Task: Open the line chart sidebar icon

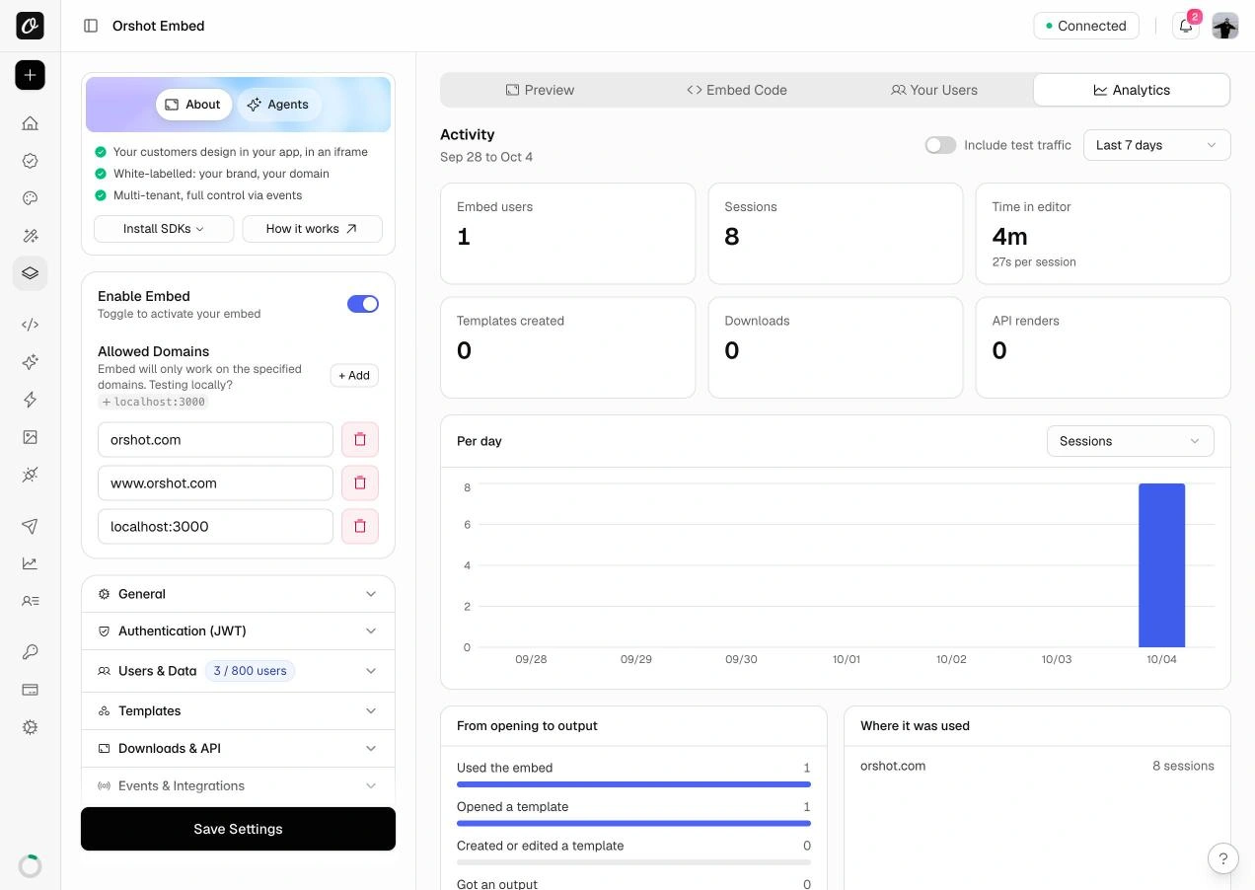Action: pyautogui.click(x=30, y=563)
